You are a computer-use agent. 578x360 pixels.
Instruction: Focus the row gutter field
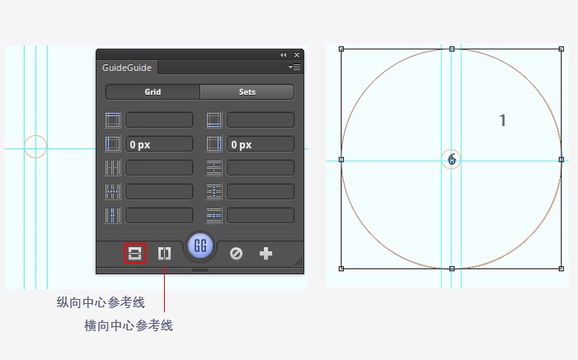point(261,216)
